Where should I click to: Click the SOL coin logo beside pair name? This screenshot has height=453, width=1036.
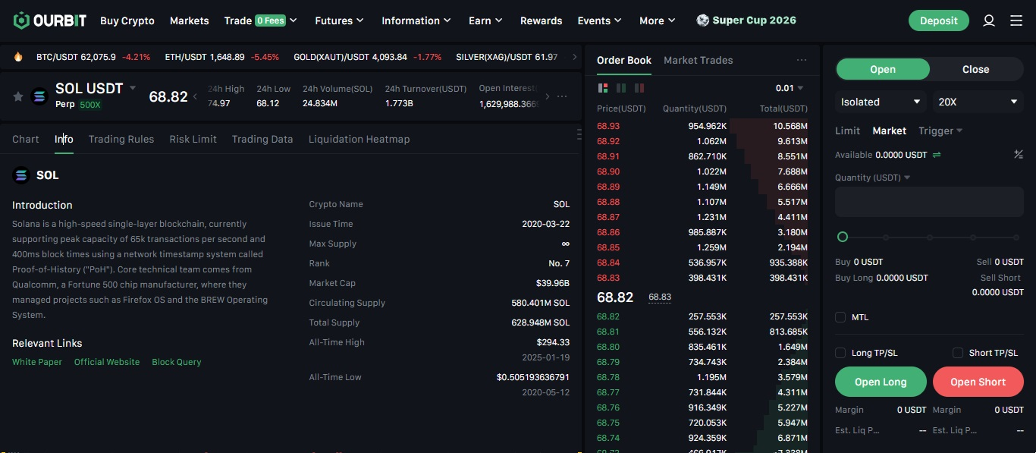[x=39, y=96]
